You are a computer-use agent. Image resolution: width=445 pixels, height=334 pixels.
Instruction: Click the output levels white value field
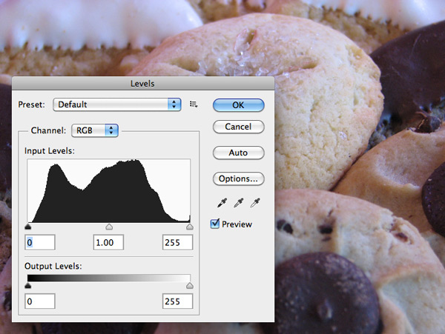[177, 301]
